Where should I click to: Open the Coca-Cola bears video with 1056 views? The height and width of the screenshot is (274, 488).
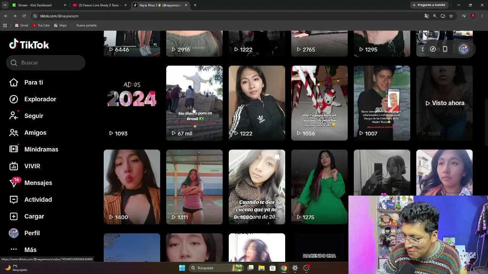(319, 103)
